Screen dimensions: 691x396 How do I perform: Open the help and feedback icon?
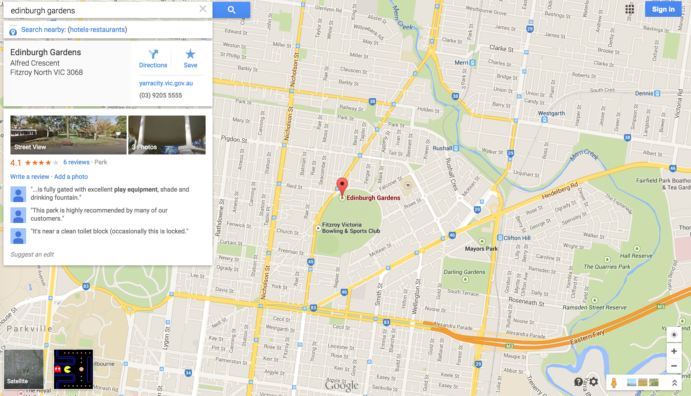578,382
